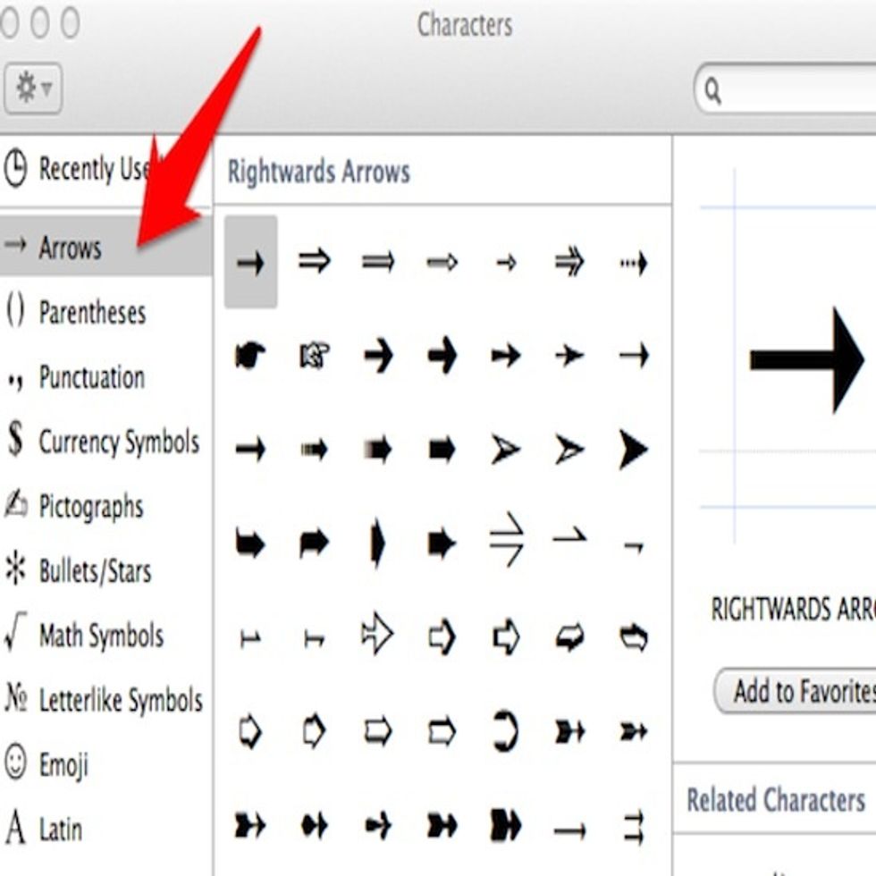Pick the solid black arrowhead in third row
876x876 pixels.
pos(633,450)
